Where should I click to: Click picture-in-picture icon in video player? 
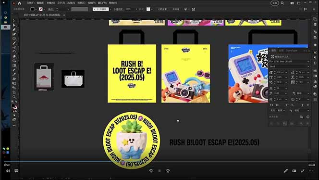(294, 171)
